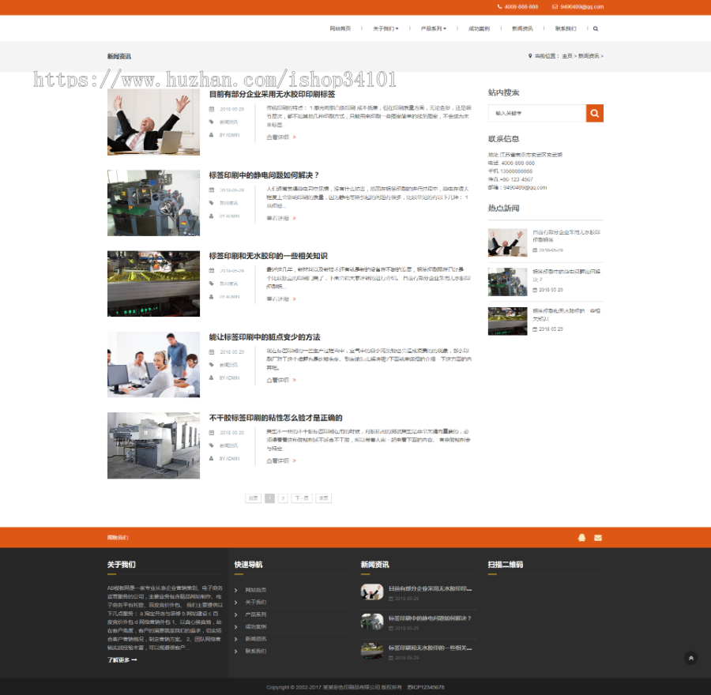The image size is (711, 695).
Task: Click the back-to-top arrow icon
Action: click(691, 657)
